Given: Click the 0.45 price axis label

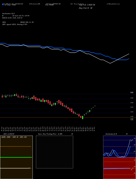Looking at the screenshot, I should click(132, 98).
